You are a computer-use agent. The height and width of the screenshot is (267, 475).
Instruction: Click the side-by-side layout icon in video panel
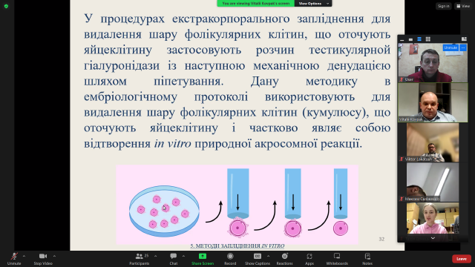point(464,39)
